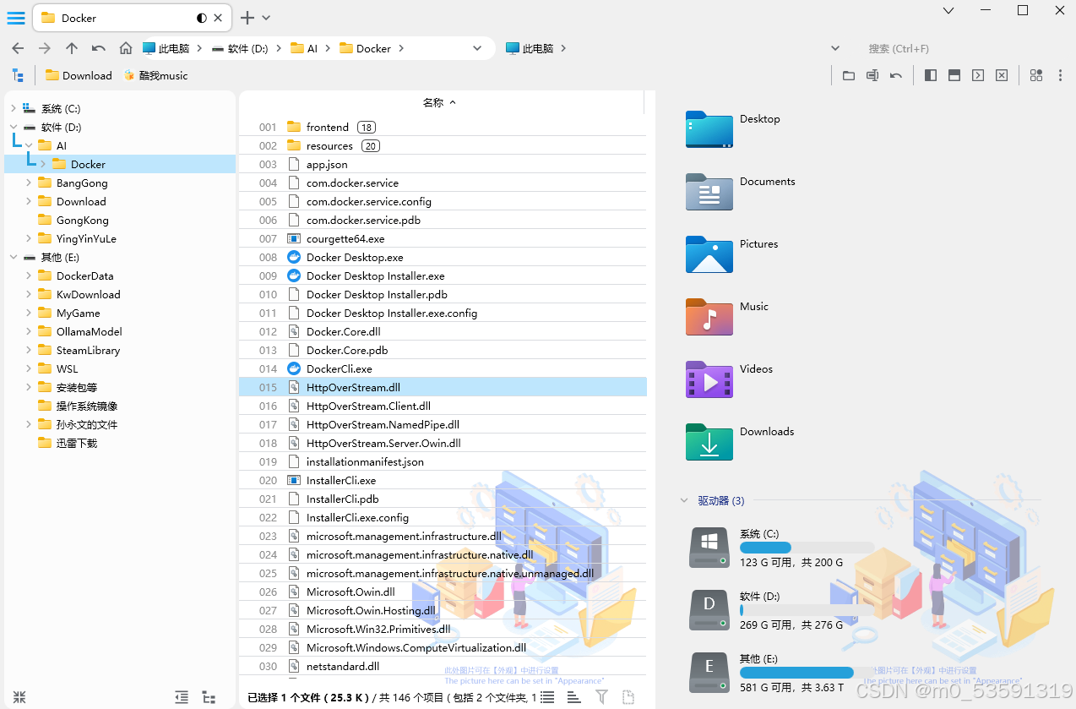Toggle the folder tree icon in bookmarks bar
The width and height of the screenshot is (1076, 709).
coord(18,75)
